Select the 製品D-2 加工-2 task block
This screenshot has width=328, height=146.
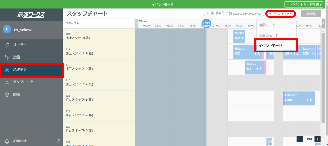tap(308, 52)
